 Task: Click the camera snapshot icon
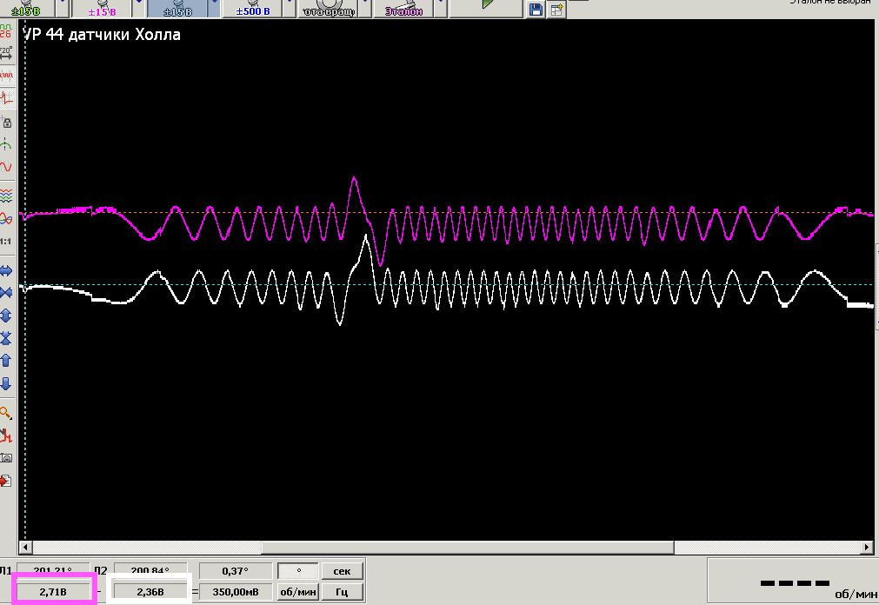7,457
